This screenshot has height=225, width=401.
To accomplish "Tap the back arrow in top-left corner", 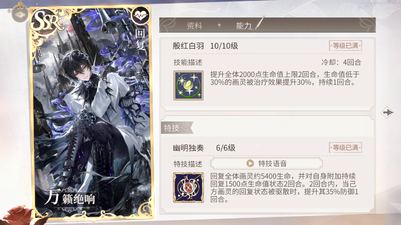I will [20, 14].
